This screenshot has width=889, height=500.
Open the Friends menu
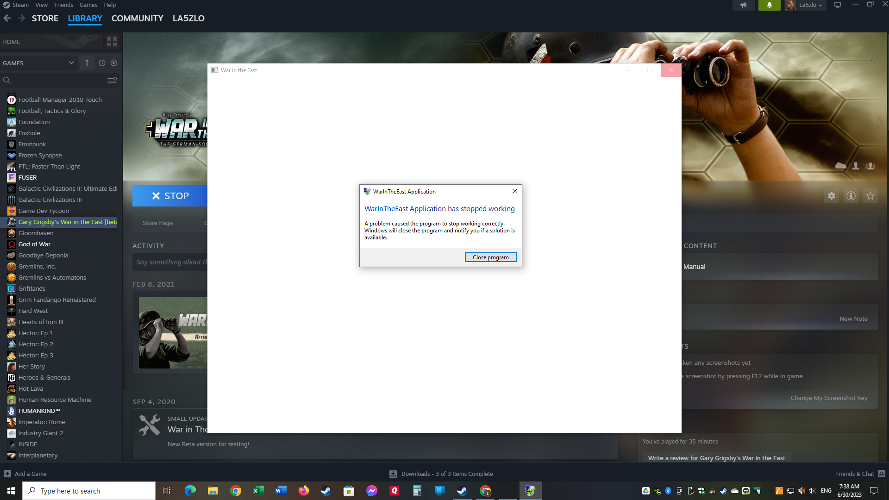pyautogui.click(x=63, y=5)
